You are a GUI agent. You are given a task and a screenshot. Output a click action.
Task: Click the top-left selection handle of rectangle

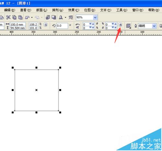(x=13, y=68)
